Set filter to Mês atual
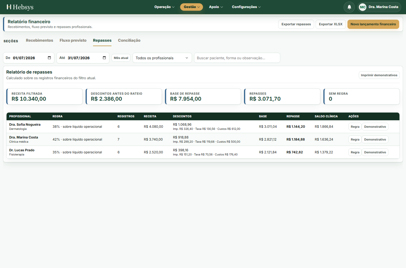The height and width of the screenshot is (268, 406). click(121, 58)
